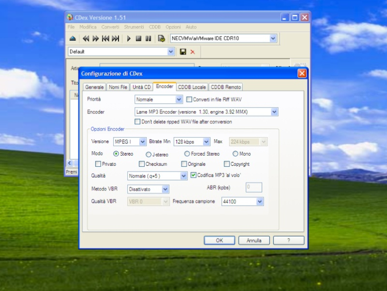Image resolution: width=387 pixels, height=291 pixels.
Task: Select the J-stereo radio button
Action: (149, 154)
